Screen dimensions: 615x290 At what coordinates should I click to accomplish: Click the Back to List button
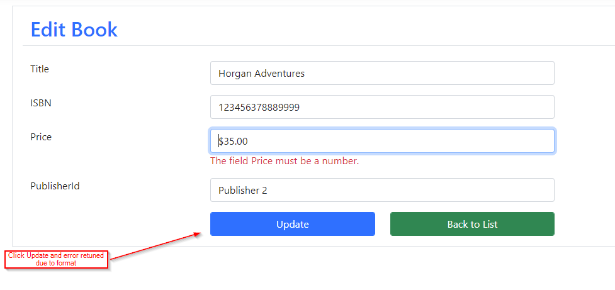pyautogui.click(x=472, y=224)
